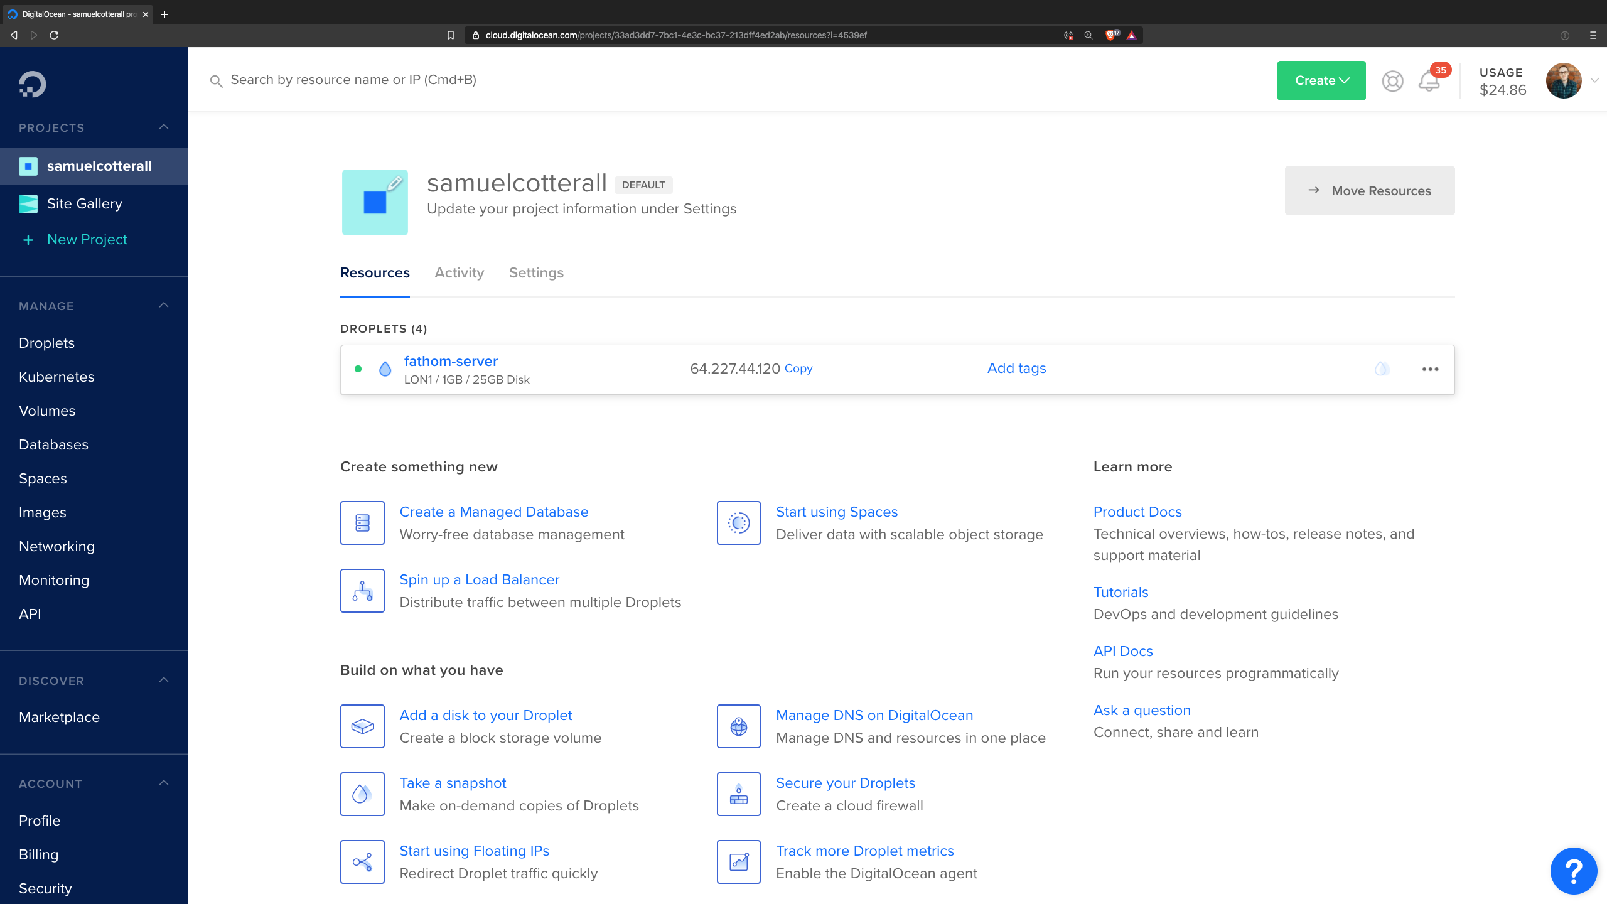This screenshot has width=1607, height=904.
Task: Select the Create a Managed Database icon
Action: (x=362, y=522)
